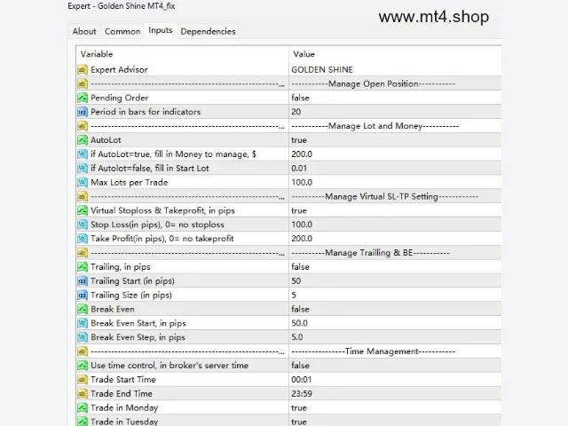Viewport: 568px width, 426px height.
Task: Click the Trailing Size integer icon
Action: 83,296
